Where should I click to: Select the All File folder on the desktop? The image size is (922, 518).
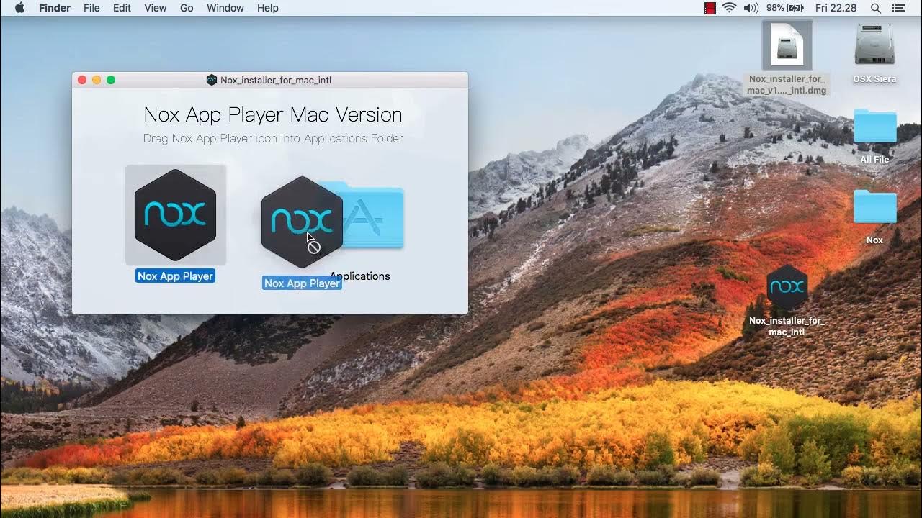pyautogui.click(x=875, y=127)
